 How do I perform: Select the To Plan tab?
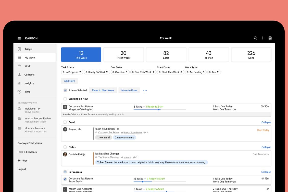point(209,55)
